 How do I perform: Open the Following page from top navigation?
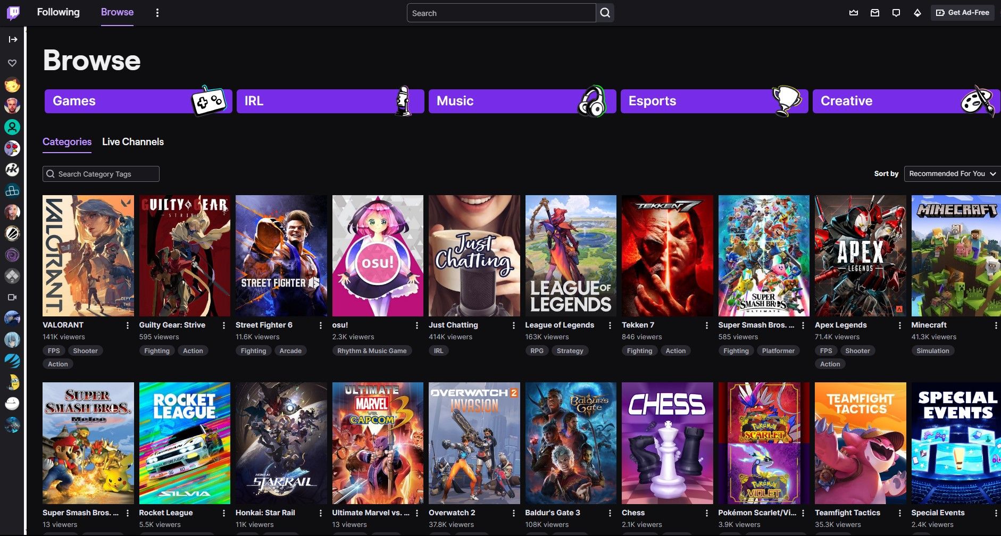point(58,12)
